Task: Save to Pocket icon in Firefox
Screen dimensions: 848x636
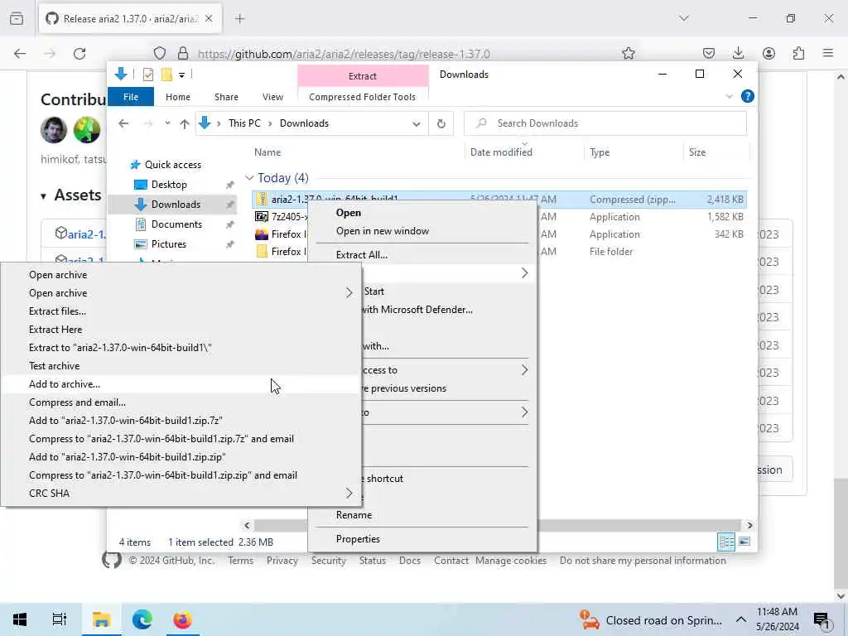Action: (x=709, y=53)
